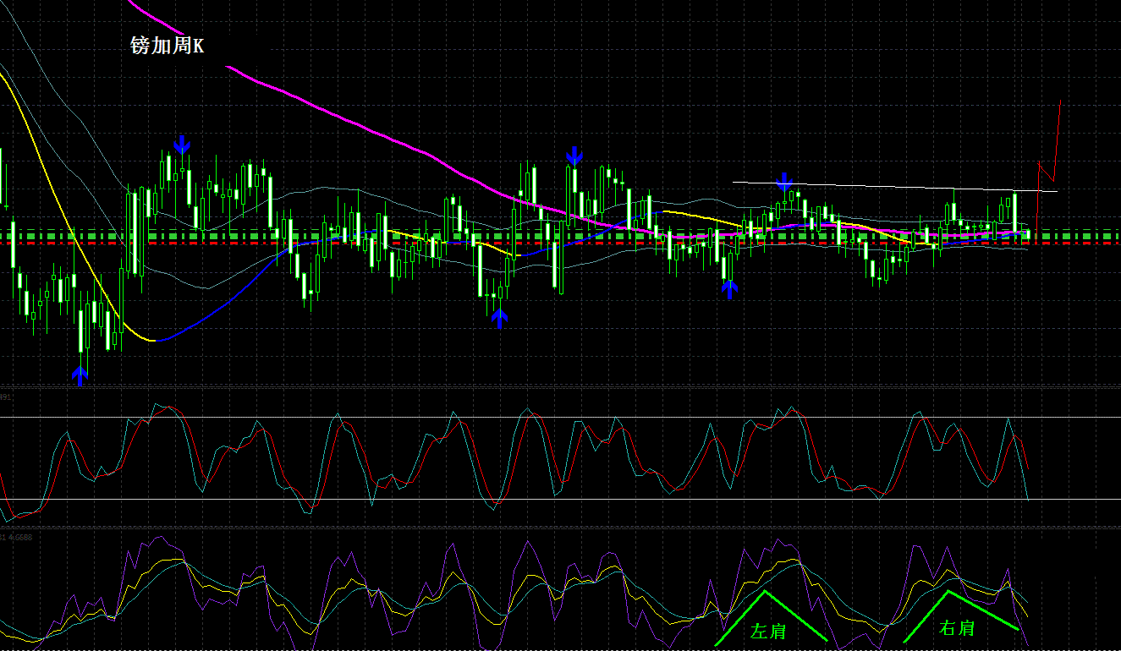Screen dimensions: 1121x651
Task: Click the 右肩 text label
Action: 957,628
